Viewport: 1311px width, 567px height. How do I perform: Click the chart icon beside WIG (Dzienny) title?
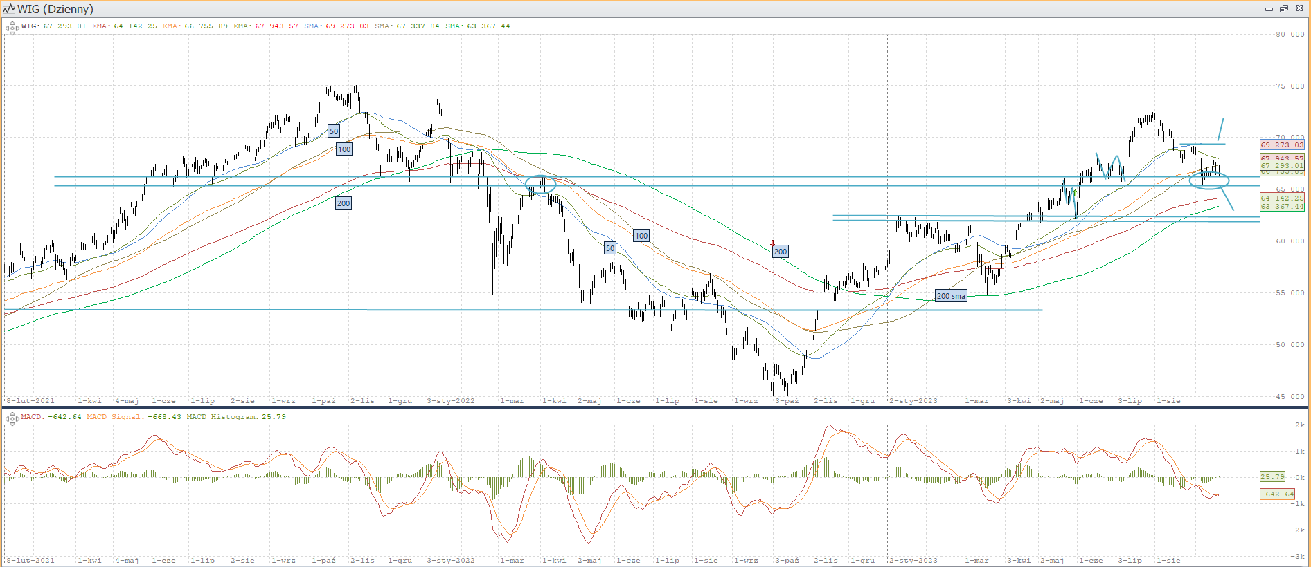tap(8, 9)
